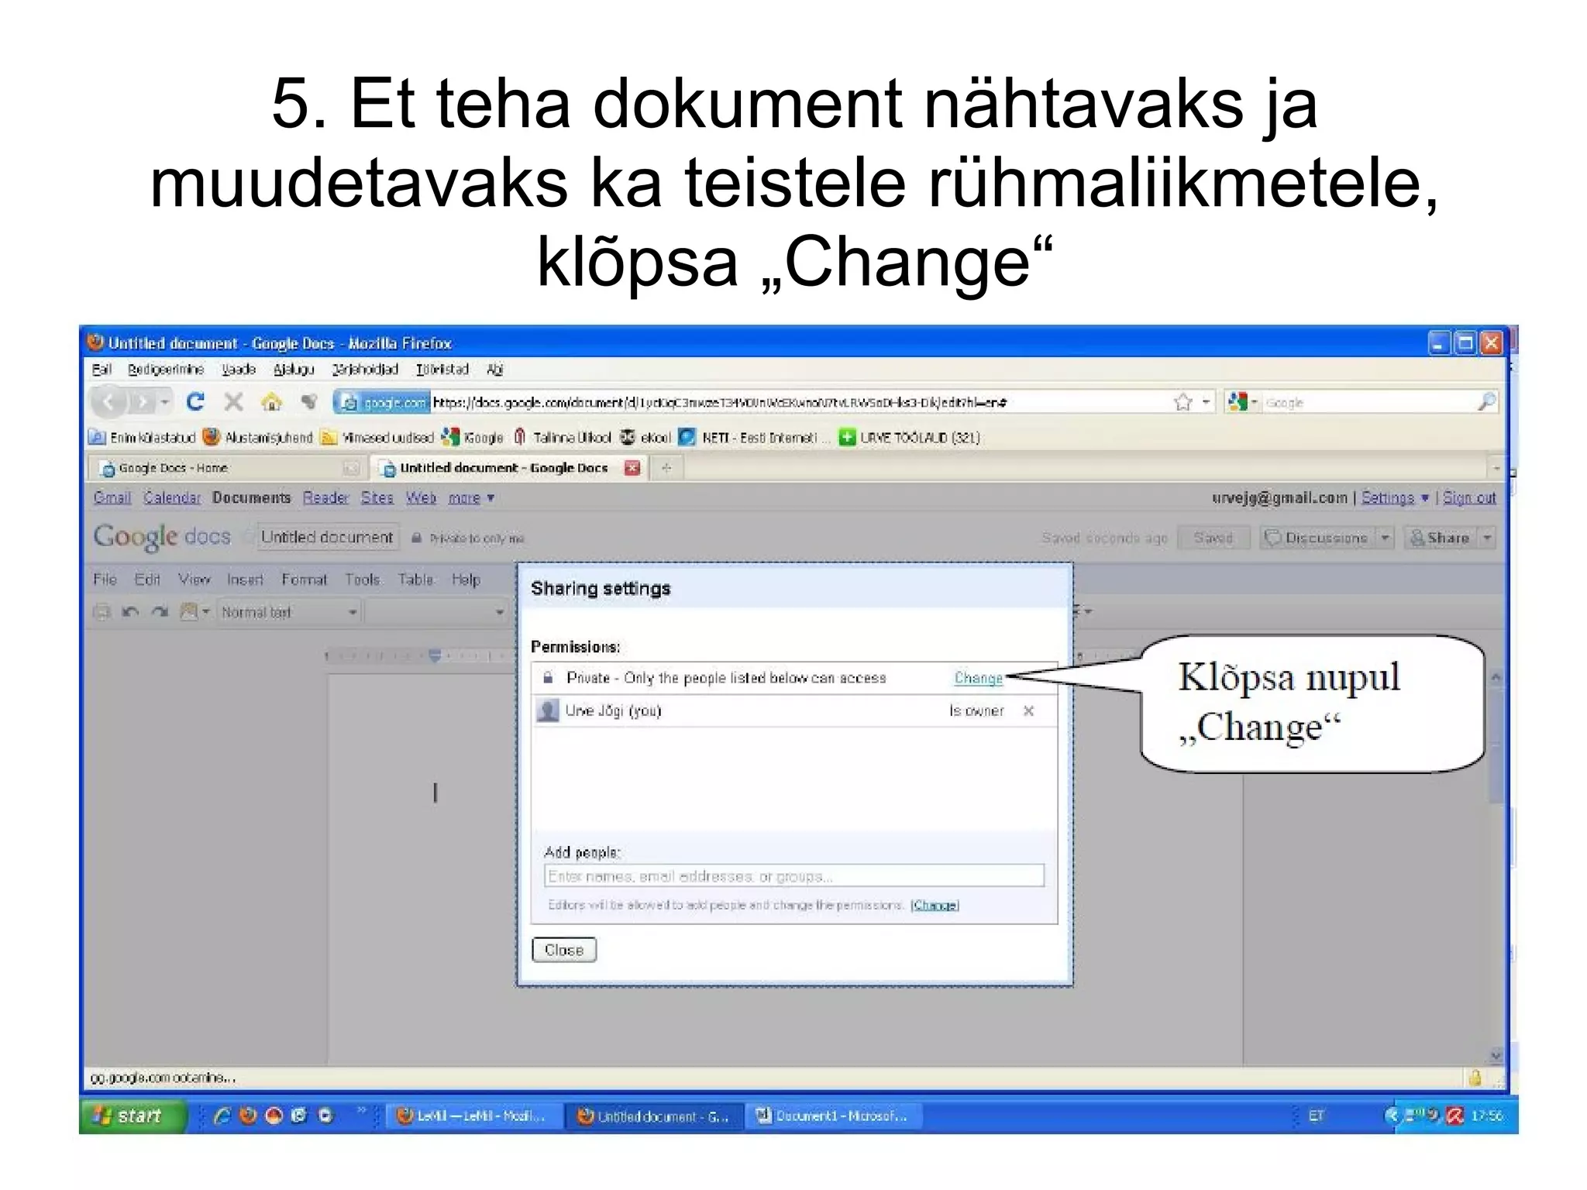Viewport: 1587px width, 1190px height.
Task: Open the Normal text style dropdown
Action: tap(288, 612)
